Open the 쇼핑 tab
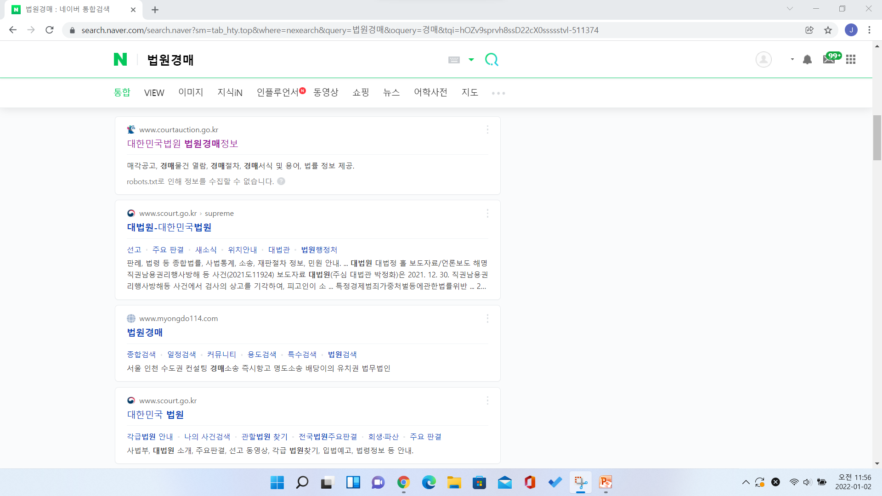The height and width of the screenshot is (496, 882). [361, 92]
